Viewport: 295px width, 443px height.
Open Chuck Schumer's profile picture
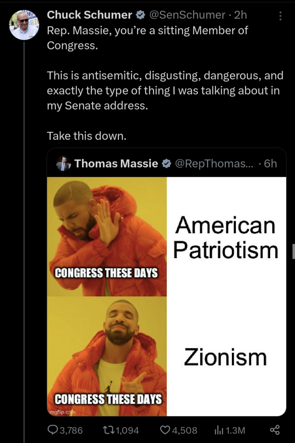24,25
